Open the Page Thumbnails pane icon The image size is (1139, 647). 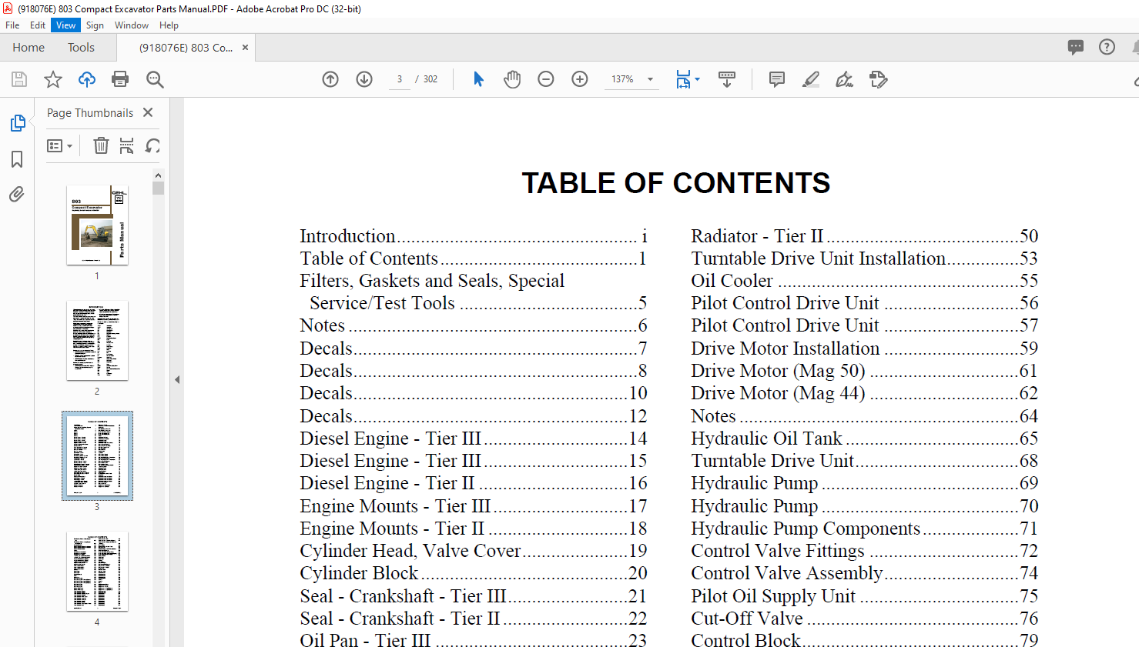pyautogui.click(x=18, y=123)
